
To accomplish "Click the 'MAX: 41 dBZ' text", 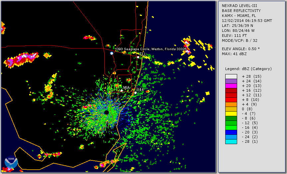I will 234,54.
